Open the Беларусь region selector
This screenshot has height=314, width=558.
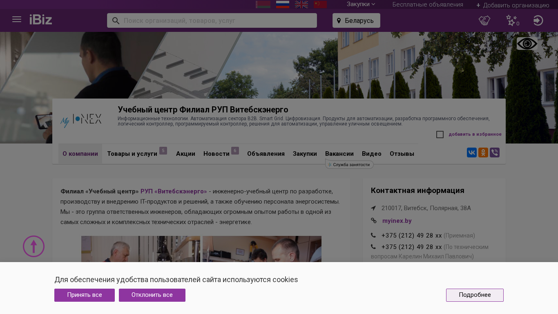[356, 20]
